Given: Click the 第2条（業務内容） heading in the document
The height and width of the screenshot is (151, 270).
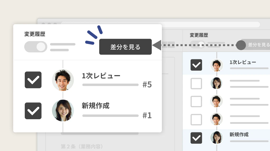Looking at the screenshot, I should click(82, 146).
